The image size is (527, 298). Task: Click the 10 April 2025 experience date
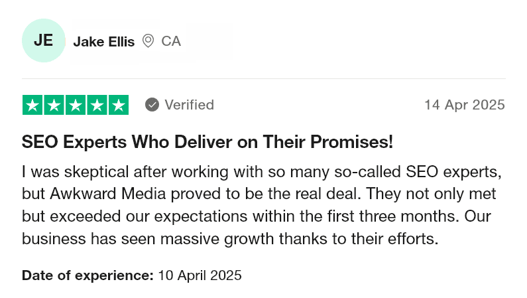click(x=200, y=275)
